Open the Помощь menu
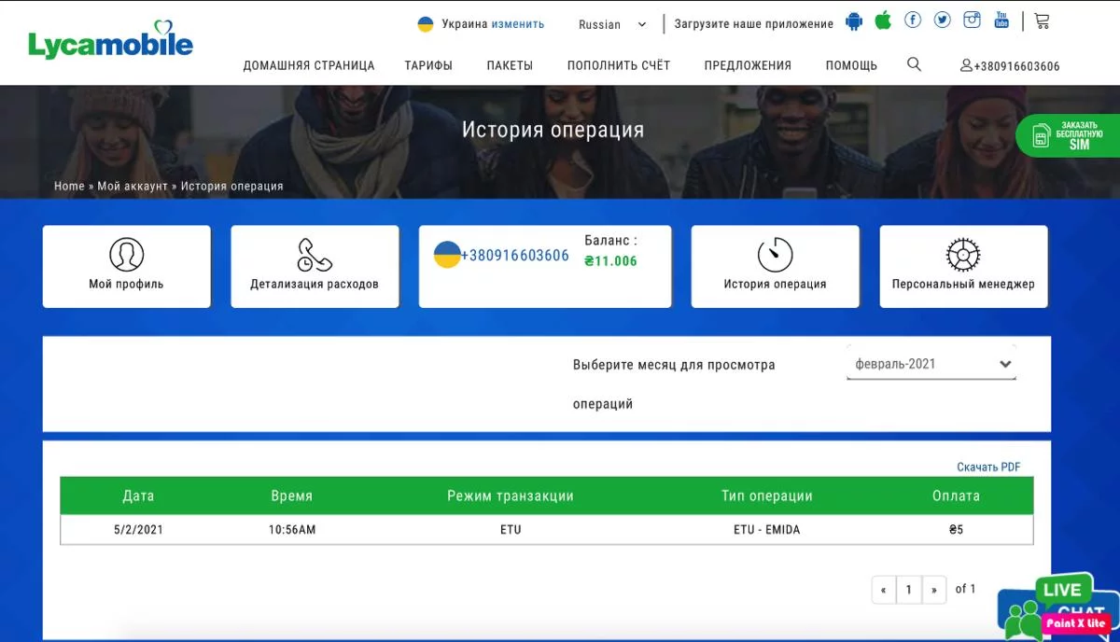 [851, 65]
